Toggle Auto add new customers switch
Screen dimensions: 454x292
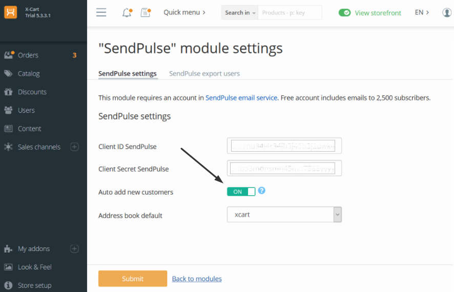point(241,192)
